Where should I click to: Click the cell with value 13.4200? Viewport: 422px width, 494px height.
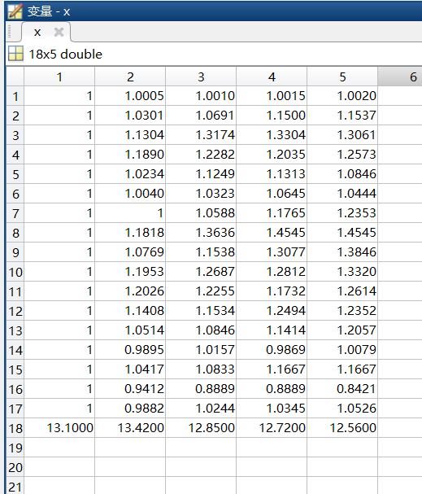pos(130,428)
